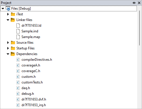Click the custom.h C file icon
This screenshot has width=142, height=109.
click(x=18, y=77)
